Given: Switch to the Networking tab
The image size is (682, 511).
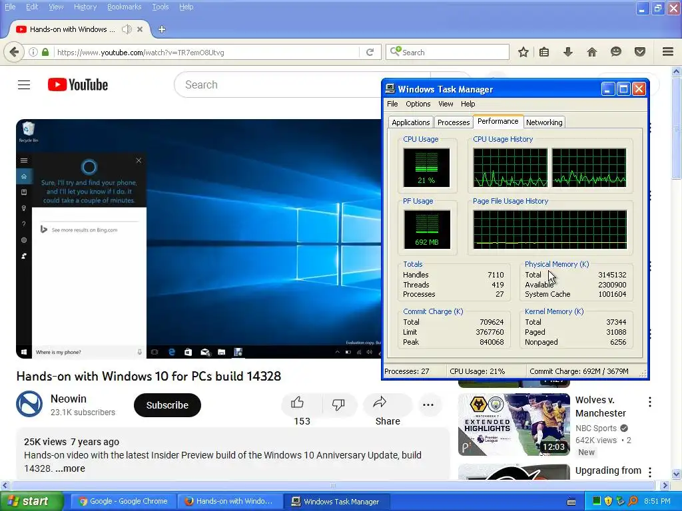Looking at the screenshot, I should pos(544,122).
